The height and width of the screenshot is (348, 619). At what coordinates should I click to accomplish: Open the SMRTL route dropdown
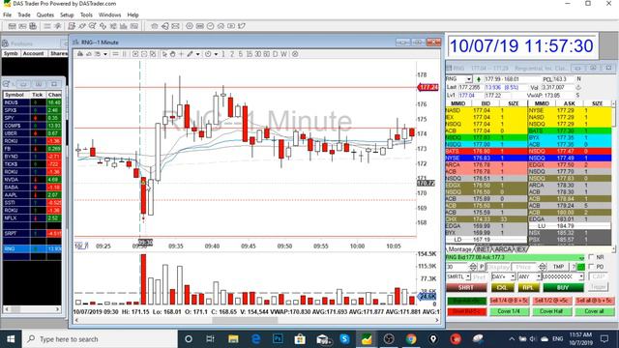(468, 277)
